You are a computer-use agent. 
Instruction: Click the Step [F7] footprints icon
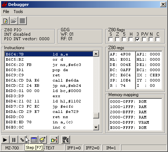pos(22,140)
